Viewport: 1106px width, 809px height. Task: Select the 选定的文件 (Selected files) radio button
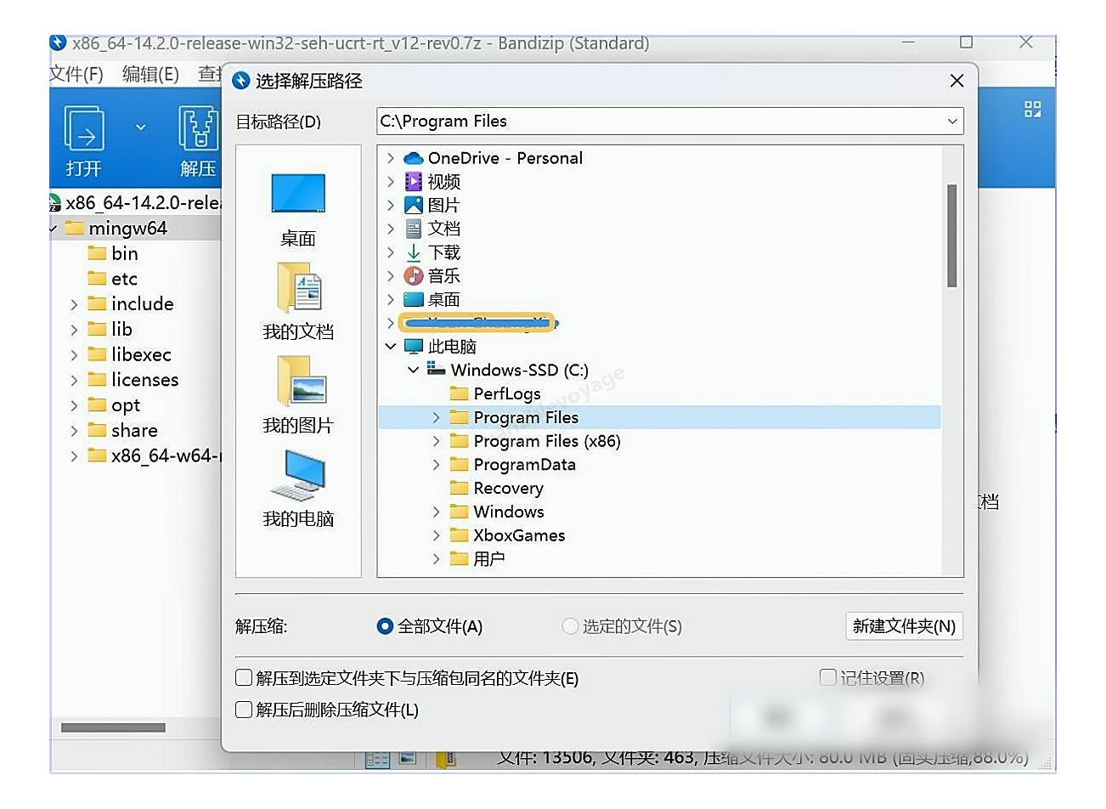(x=569, y=626)
